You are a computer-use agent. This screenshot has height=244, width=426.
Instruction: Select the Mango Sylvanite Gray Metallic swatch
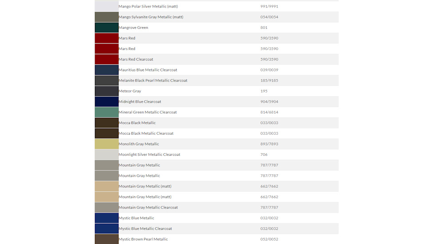(x=106, y=17)
